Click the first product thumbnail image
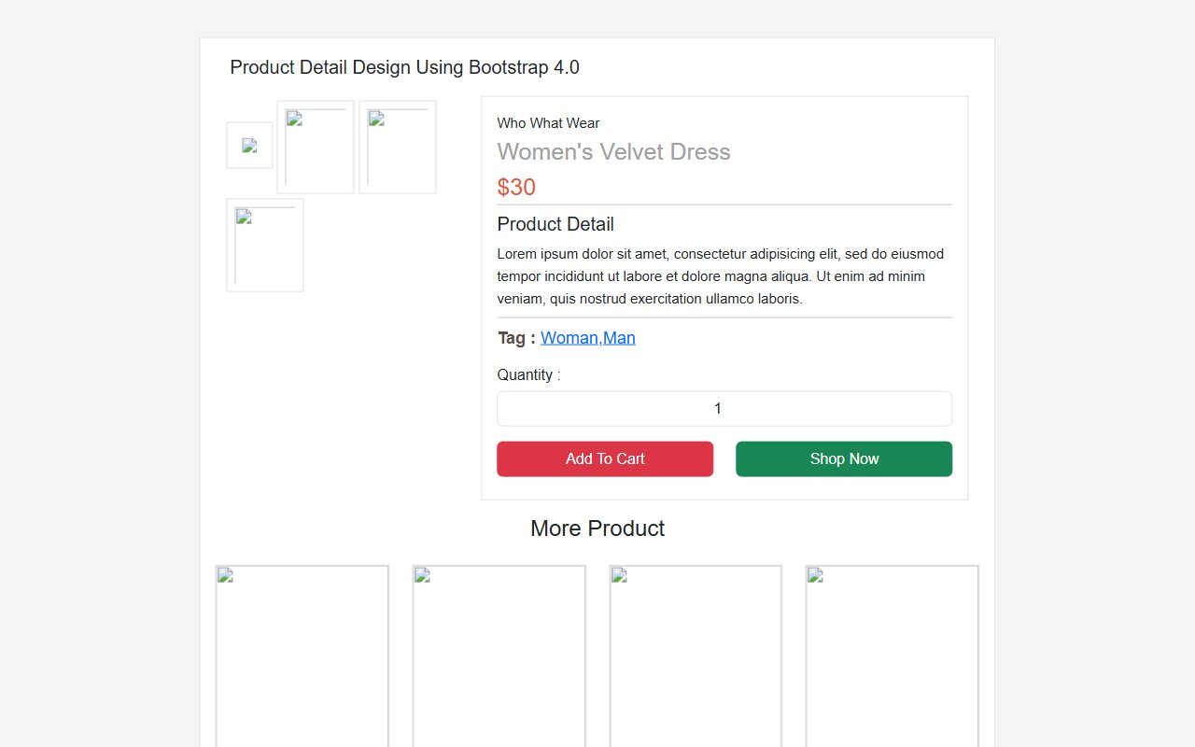 [x=248, y=145]
